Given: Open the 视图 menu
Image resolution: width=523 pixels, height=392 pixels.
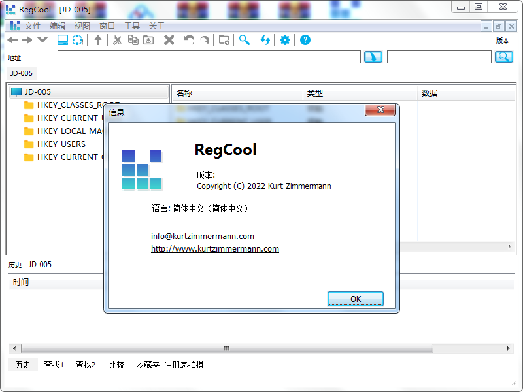Looking at the screenshot, I should click(x=82, y=26).
